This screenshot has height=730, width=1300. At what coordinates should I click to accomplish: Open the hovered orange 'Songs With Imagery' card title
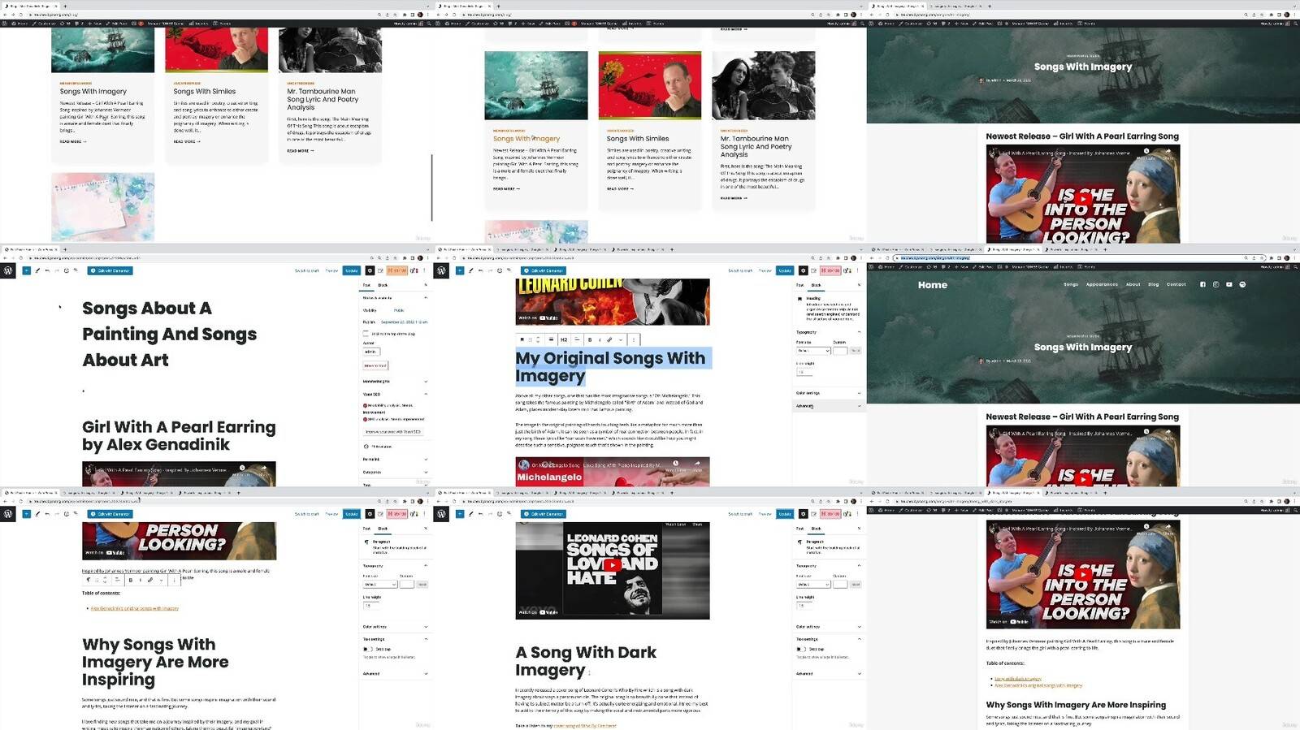point(526,139)
